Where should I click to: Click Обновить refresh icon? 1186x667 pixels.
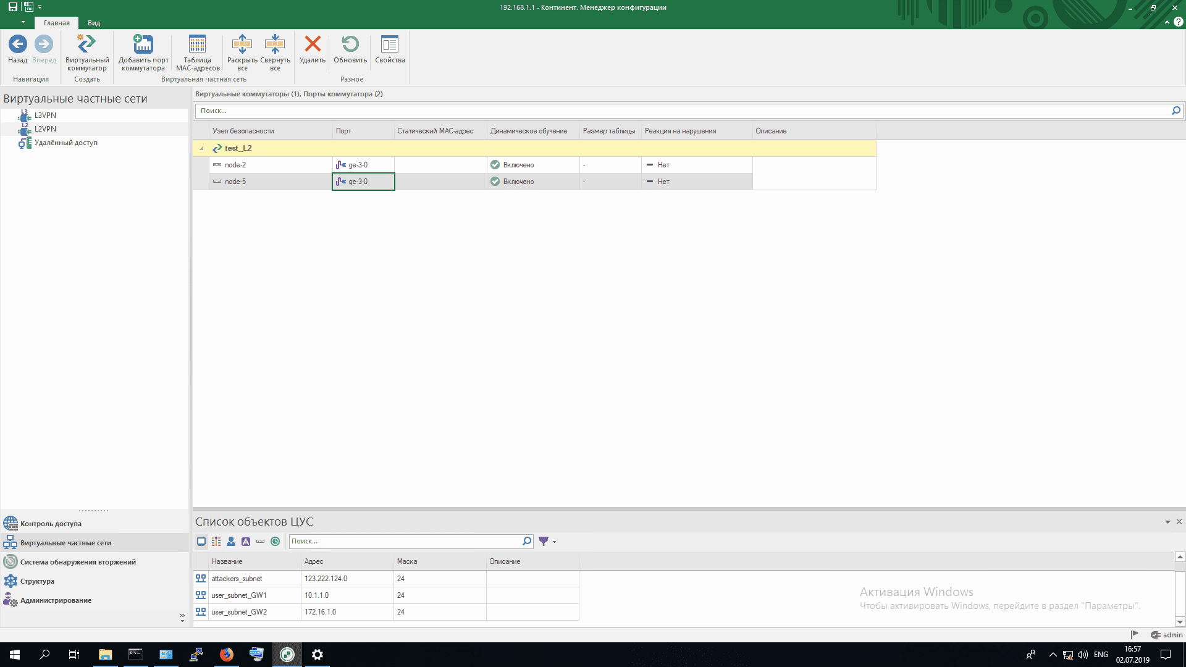click(350, 44)
